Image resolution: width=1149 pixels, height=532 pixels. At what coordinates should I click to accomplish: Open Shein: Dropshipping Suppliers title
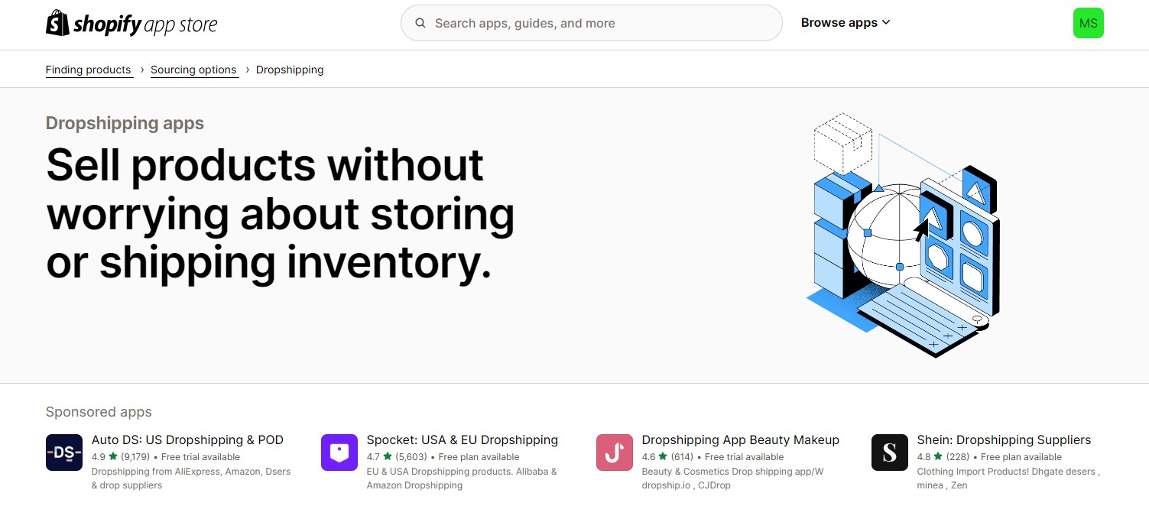pyautogui.click(x=1004, y=440)
